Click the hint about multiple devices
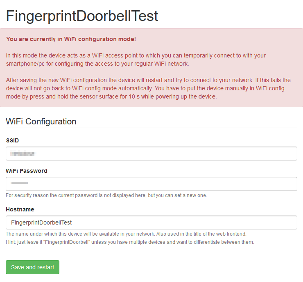 click(130, 242)
